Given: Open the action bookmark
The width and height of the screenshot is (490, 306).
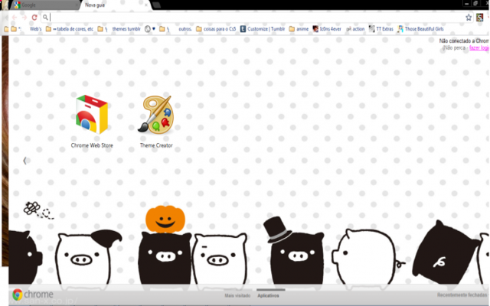Looking at the screenshot, I should tap(355, 29).
